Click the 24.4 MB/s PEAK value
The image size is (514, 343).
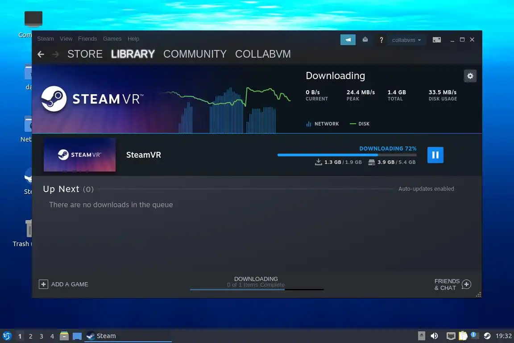pyautogui.click(x=361, y=92)
